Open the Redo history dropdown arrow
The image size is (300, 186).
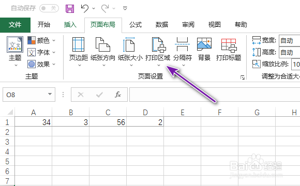tap(114, 8)
